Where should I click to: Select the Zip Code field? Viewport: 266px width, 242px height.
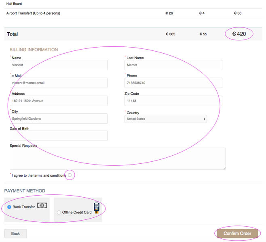coord(173,101)
